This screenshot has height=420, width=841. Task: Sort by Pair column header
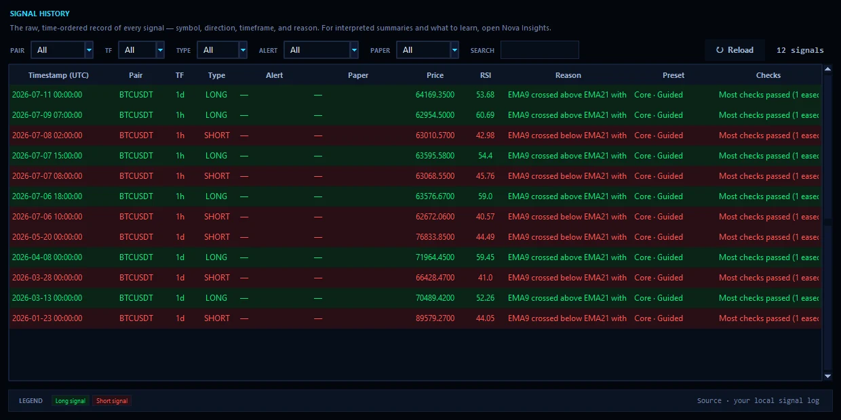tap(136, 75)
